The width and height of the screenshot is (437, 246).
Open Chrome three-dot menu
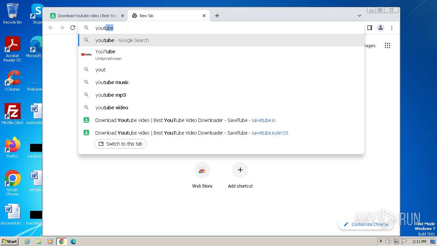coord(392,28)
